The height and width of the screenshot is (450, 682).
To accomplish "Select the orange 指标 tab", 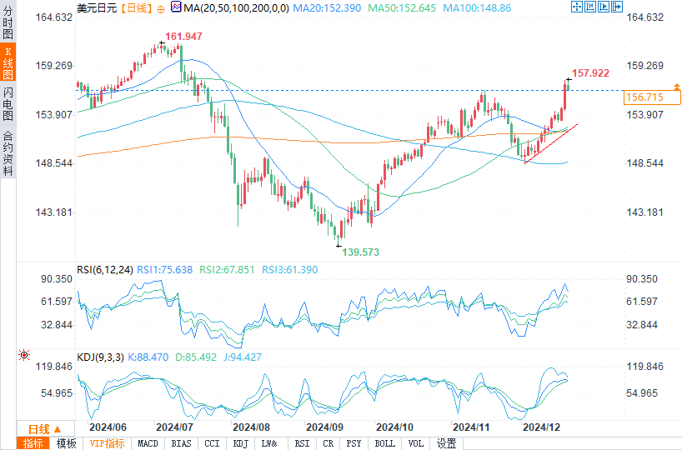I will click(33, 443).
